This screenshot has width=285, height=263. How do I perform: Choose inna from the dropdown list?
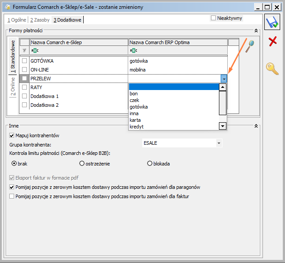174,113
